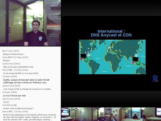Click the logo on the presenter's black polo
The image size is (161, 121).
(x=40, y=38)
